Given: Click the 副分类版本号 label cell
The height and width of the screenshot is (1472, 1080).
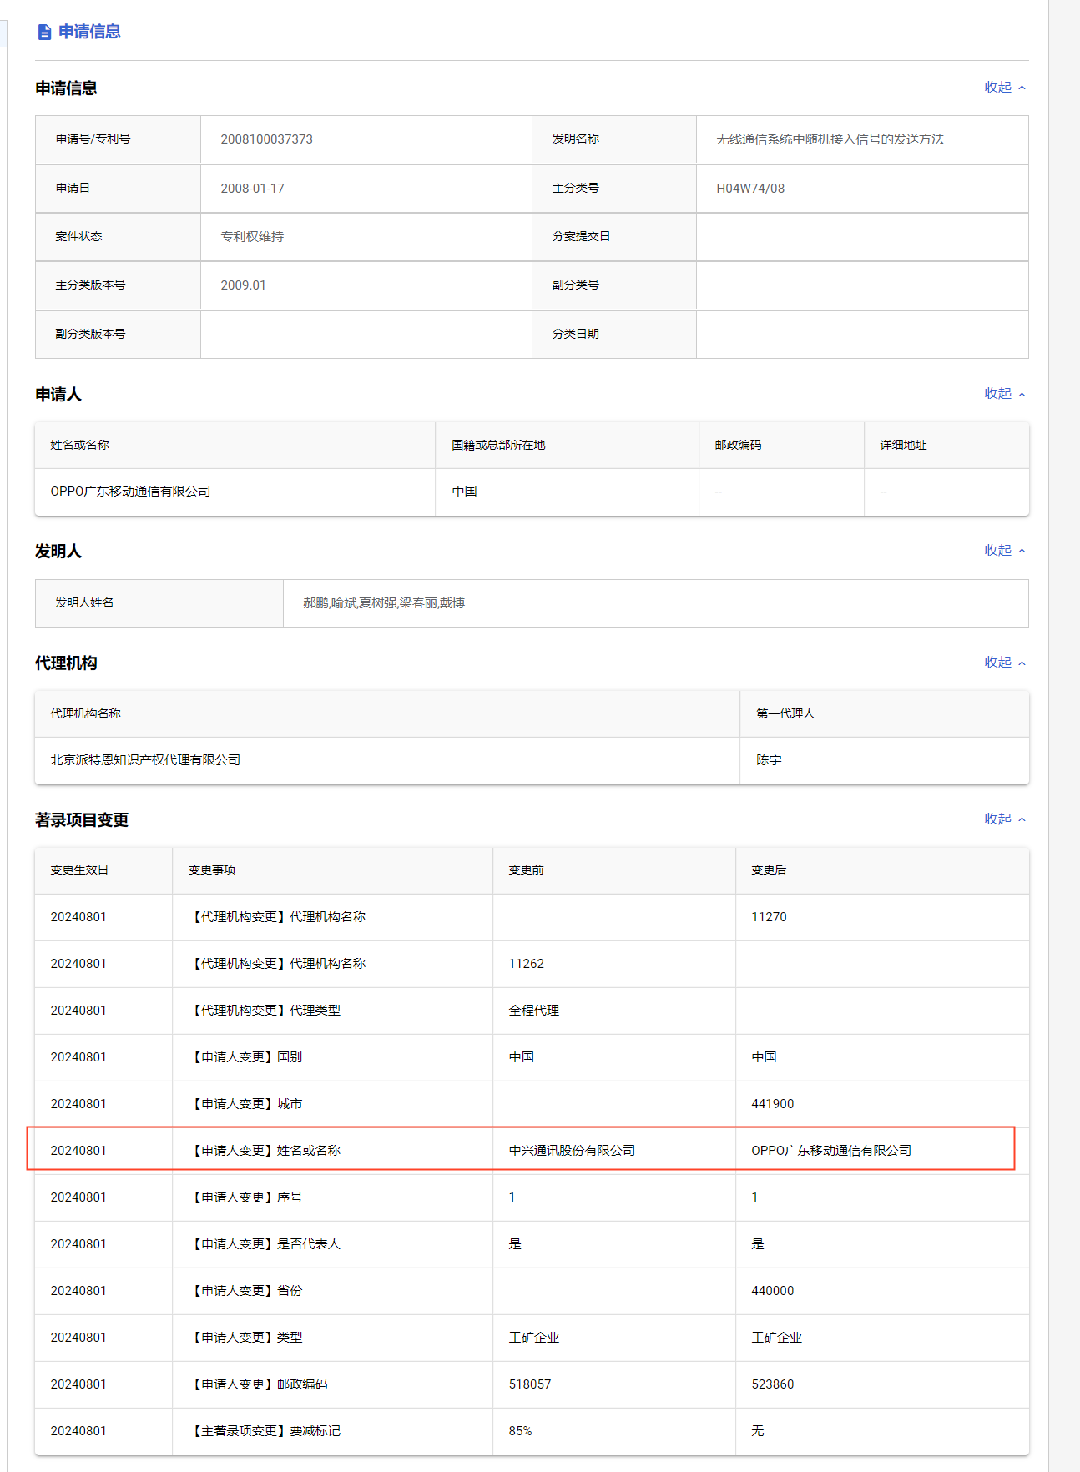Looking at the screenshot, I should [118, 334].
